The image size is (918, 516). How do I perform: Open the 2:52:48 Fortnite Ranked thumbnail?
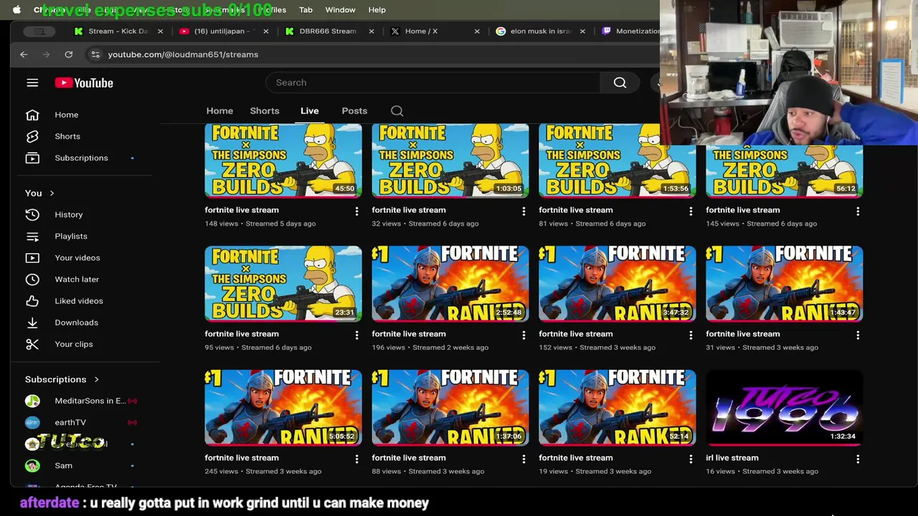click(x=450, y=284)
